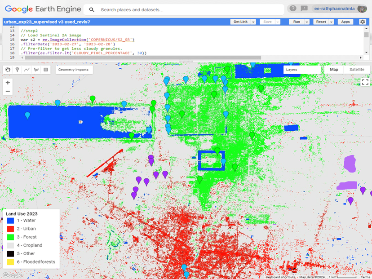This screenshot has height=279, width=372.
Task: Switch basemap to Map view
Action: 334,70
